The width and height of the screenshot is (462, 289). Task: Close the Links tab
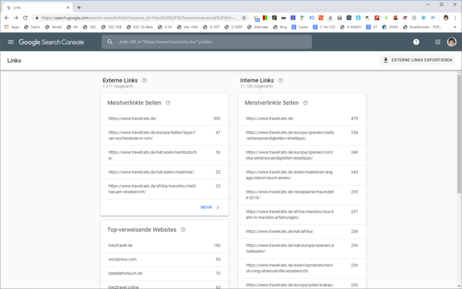point(68,8)
